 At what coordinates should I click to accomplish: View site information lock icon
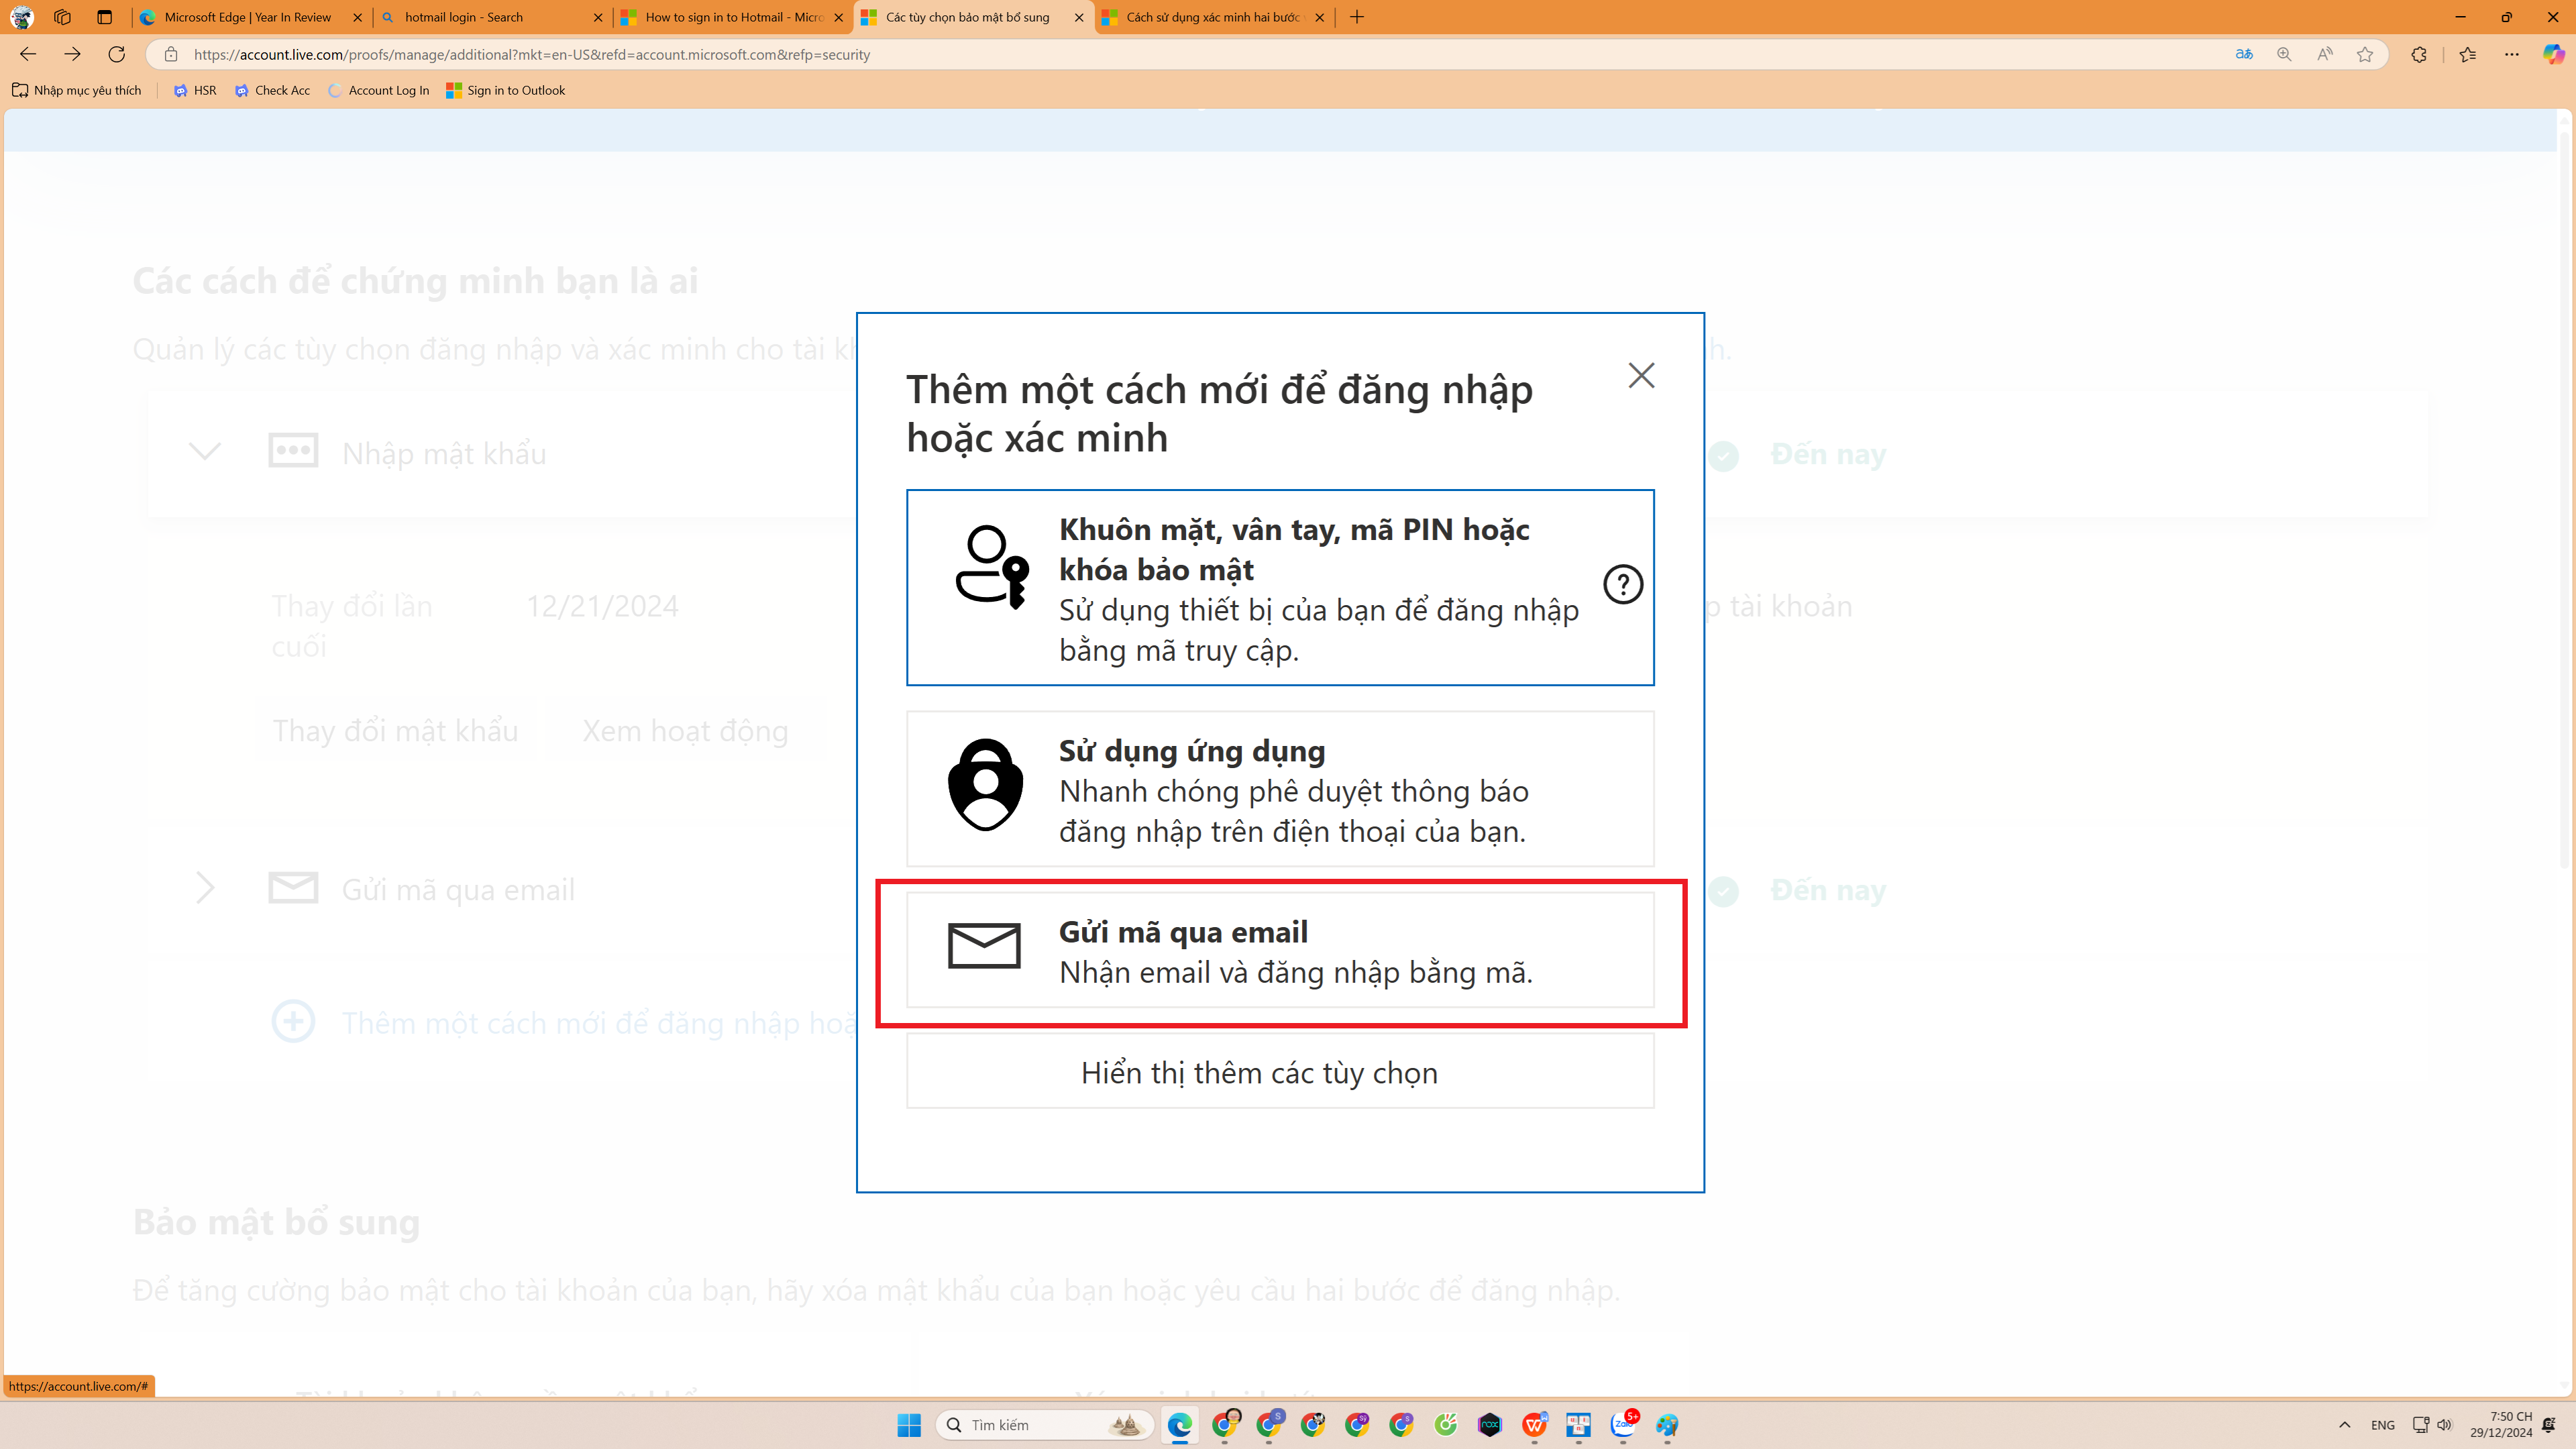coord(171,54)
